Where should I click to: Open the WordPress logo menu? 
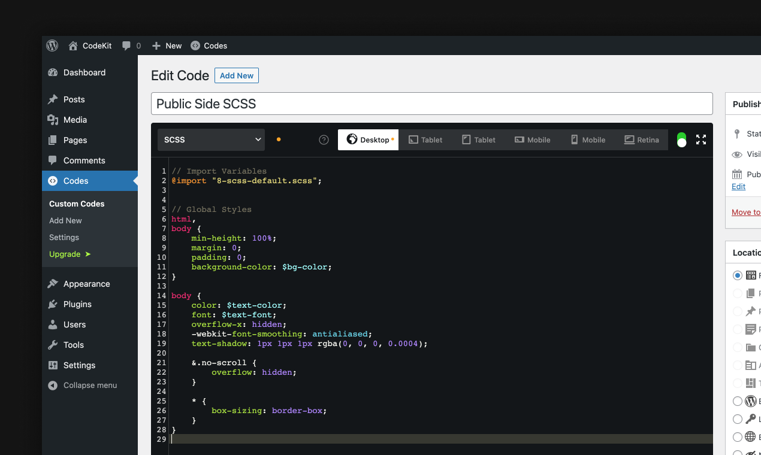point(52,45)
